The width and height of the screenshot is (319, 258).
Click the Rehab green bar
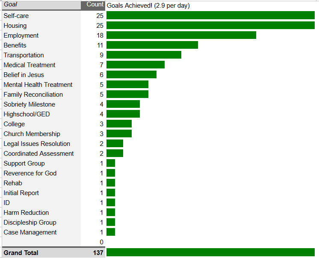coord(111,183)
